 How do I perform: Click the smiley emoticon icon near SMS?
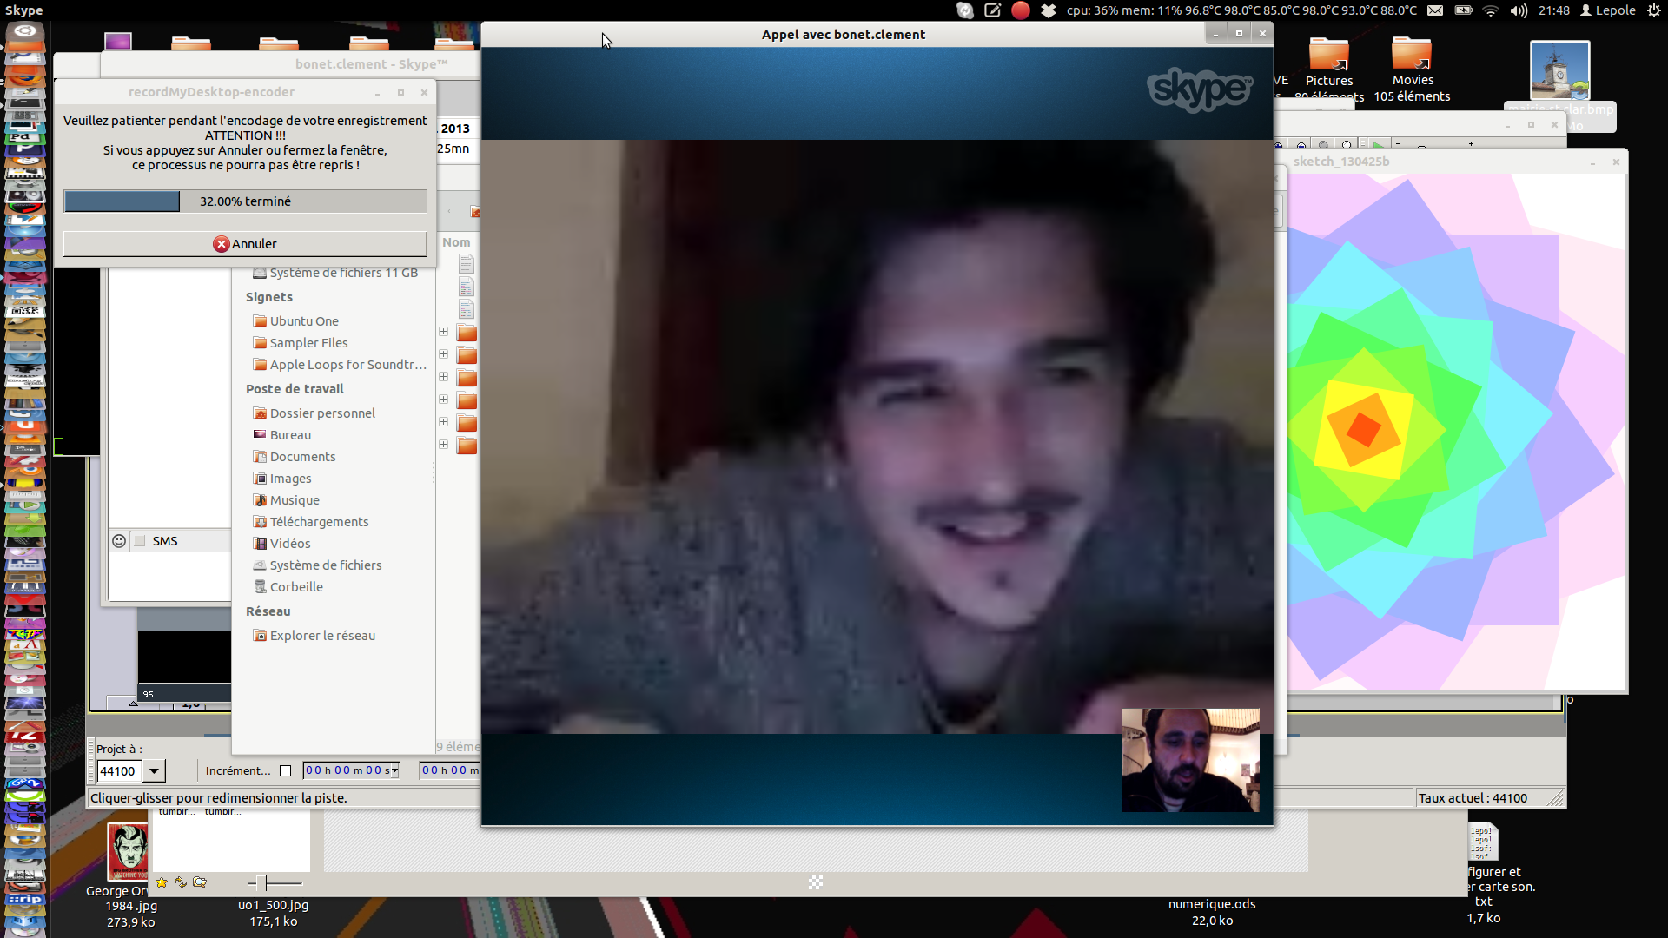click(x=119, y=541)
